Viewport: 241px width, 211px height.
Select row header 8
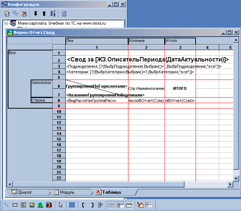tap(59, 101)
